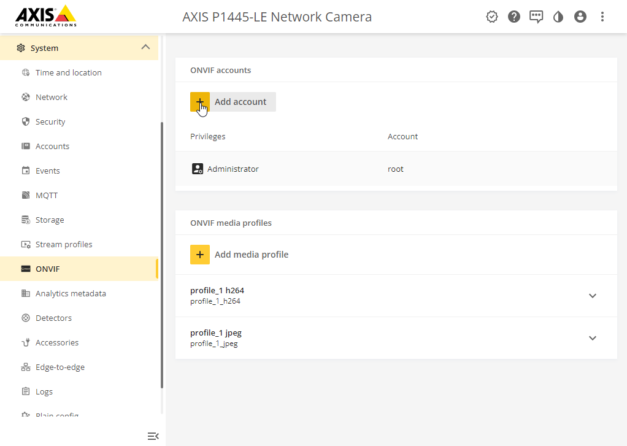
Task: Open the Edge-to-edge page
Action: [60, 367]
